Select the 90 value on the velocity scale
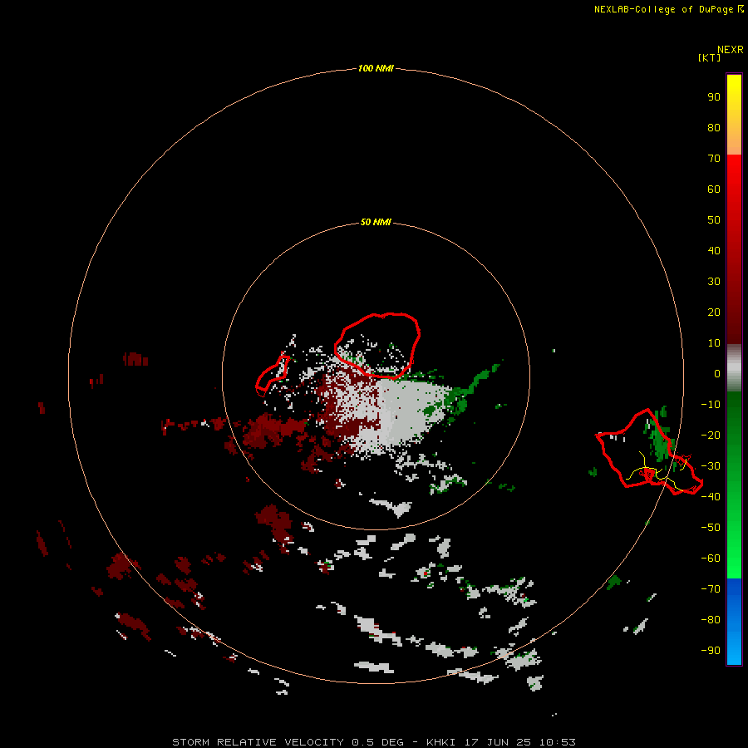Screen dimensions: 748x748 [x=714, y=97]
